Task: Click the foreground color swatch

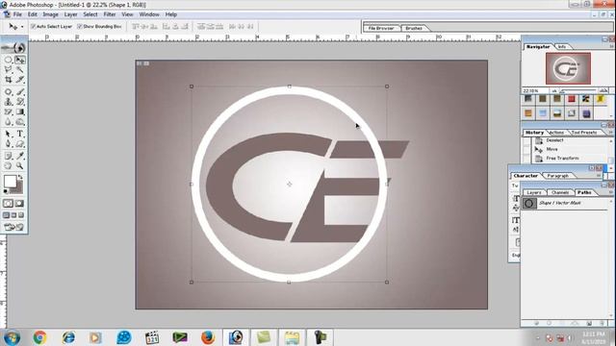Action: click(11, 182)
